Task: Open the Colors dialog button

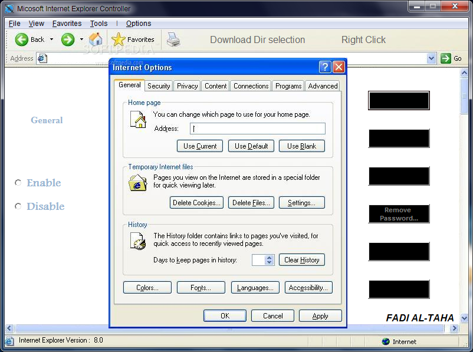Action: point(147,288)
